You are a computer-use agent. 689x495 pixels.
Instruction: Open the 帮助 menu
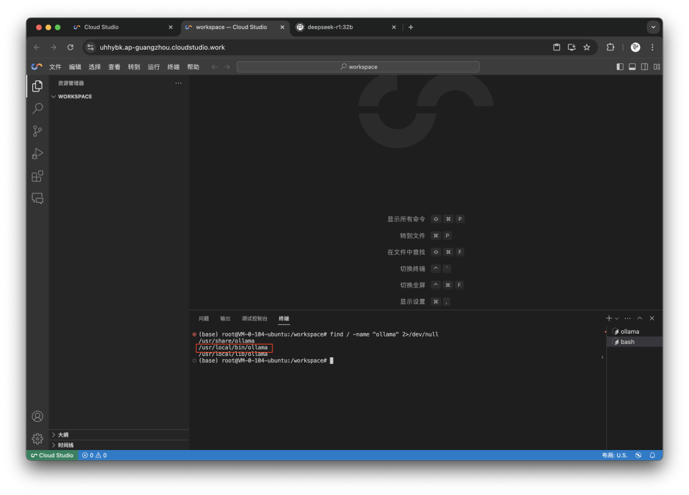coord(193,66)
